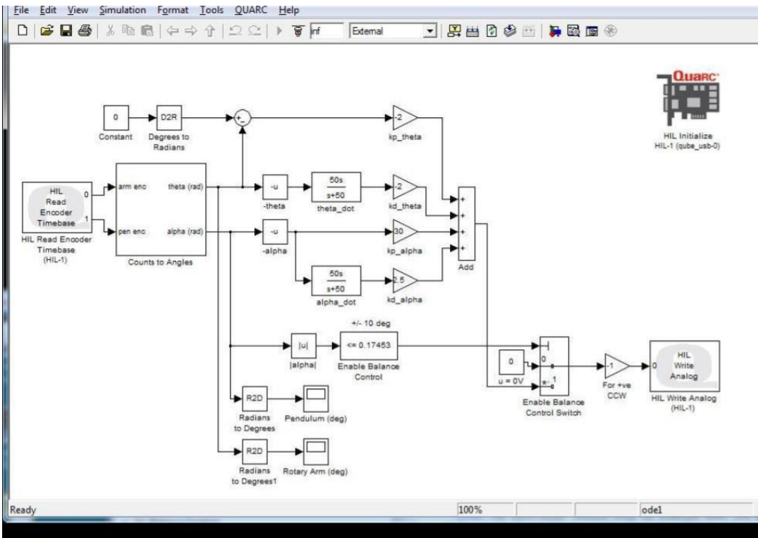Open the Rotary Arm (deg) scope block
The height and width of the screenshot is (538, 758).
pyautogui.click(x=316, y=451)
